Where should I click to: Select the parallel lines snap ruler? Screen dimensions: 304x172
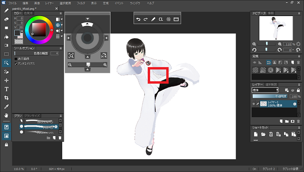coord(256,70)
